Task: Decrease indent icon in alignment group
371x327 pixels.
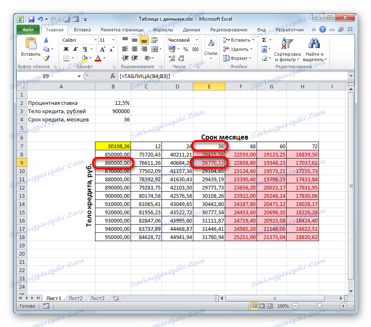Action: tap(125, 58)
